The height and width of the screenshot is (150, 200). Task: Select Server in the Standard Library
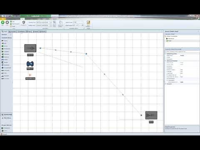pos(5,46)
